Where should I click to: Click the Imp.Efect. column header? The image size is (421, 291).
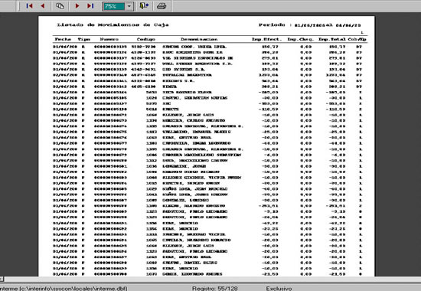[x=267, y=39]
